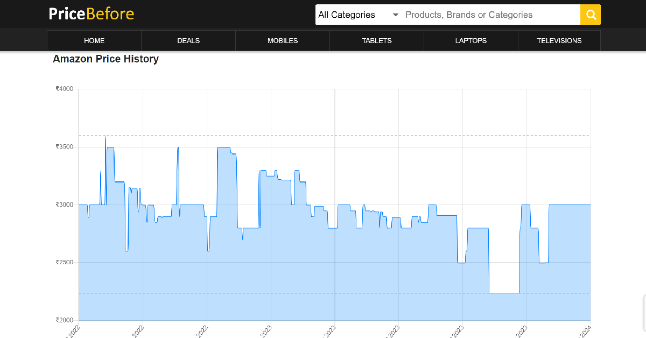Click the lowest price flat segment on chart
646x338 pixels.
pyautogui.click(x=504, y=293)
